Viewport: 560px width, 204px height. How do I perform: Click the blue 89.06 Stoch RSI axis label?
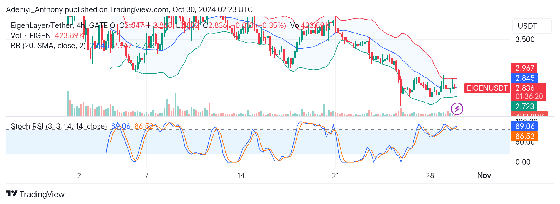[x=524, y=126]
